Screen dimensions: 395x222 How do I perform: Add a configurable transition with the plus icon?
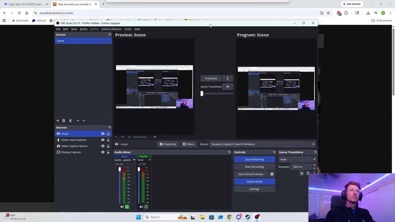302,173
